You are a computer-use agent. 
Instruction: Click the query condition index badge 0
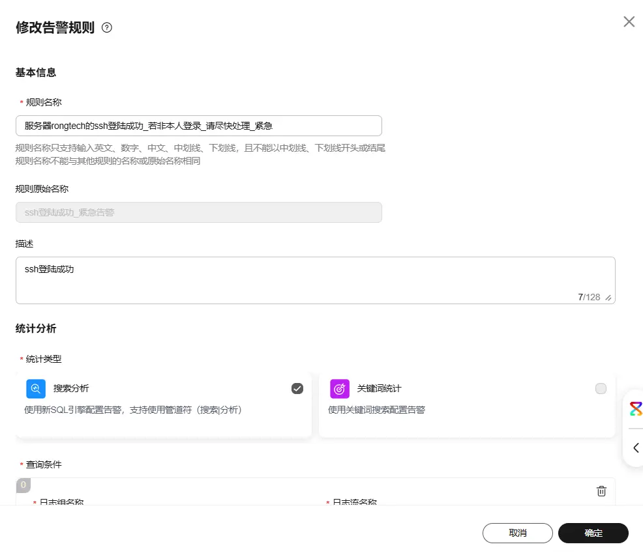pos(23,485)
